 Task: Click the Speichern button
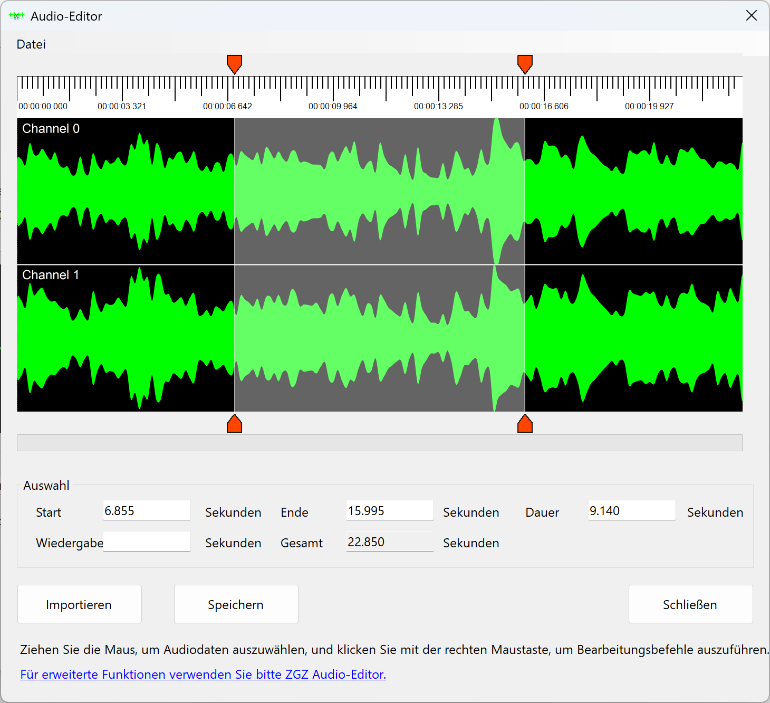(236, 604)
